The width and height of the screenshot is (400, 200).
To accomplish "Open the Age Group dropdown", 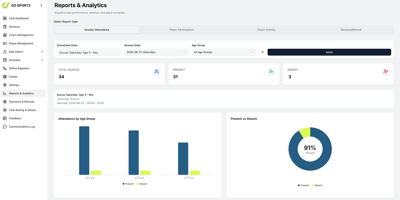I will [x=224, y=52].
